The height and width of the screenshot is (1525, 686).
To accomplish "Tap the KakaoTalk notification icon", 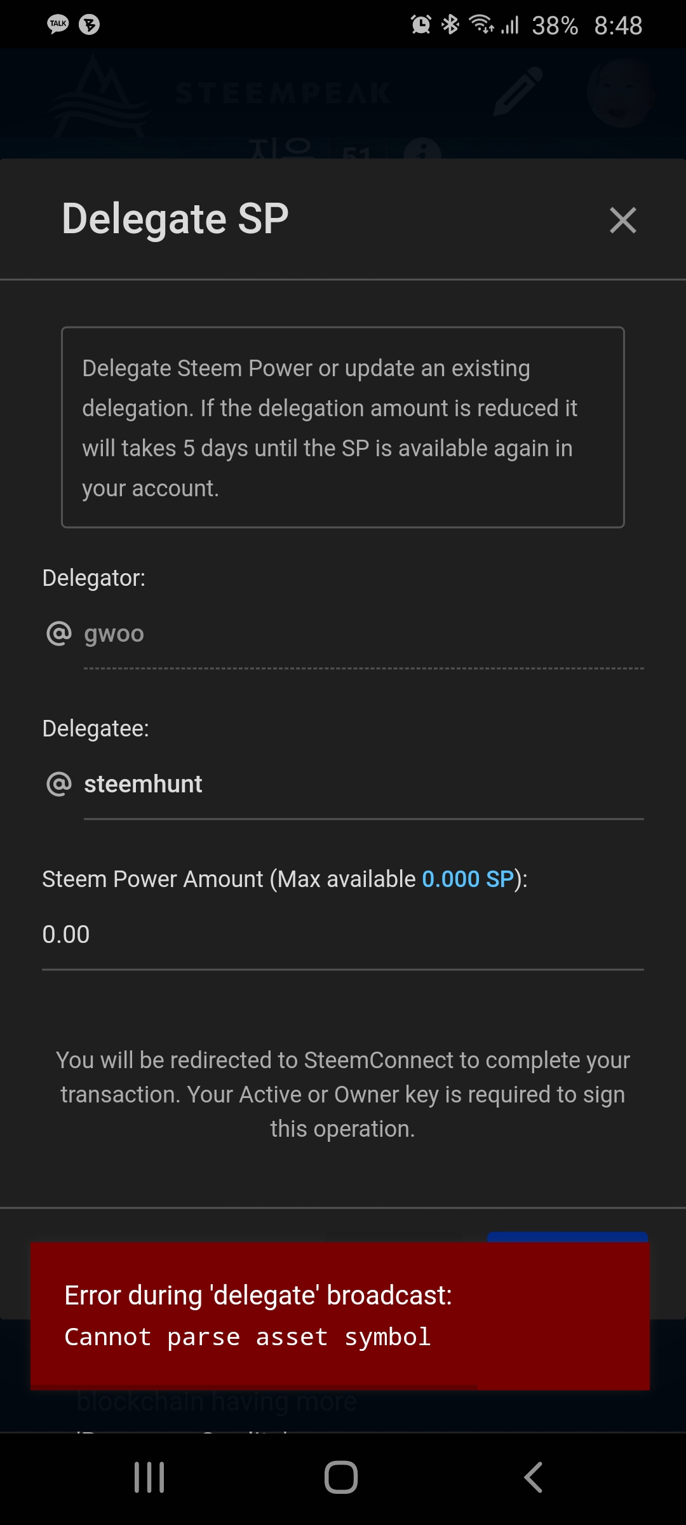I will coord(58,24).
